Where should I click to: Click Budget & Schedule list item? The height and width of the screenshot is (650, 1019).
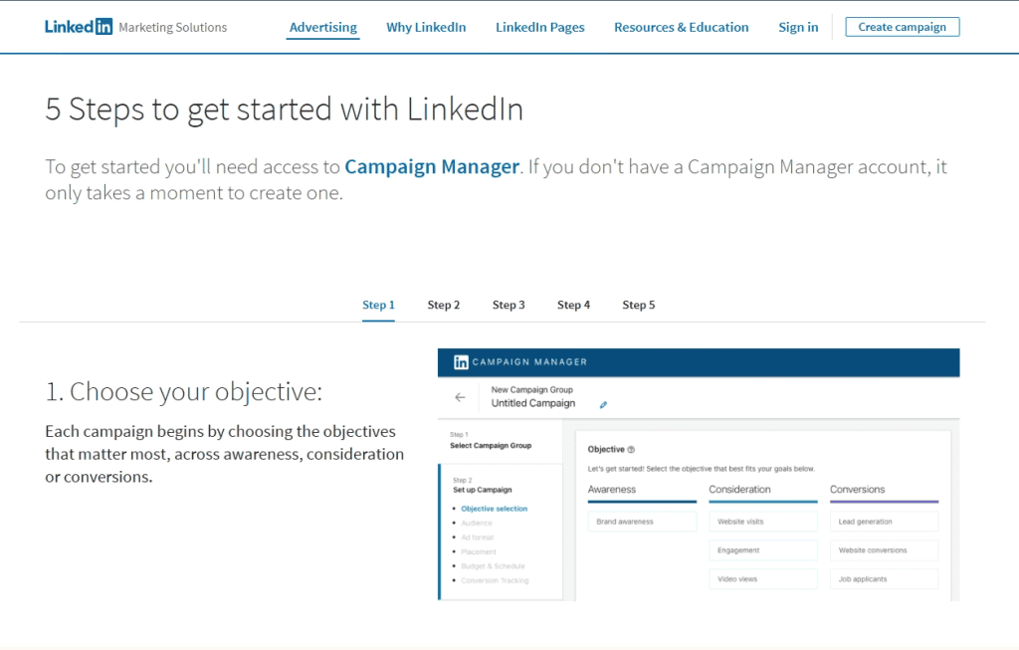tap(493, 565)
